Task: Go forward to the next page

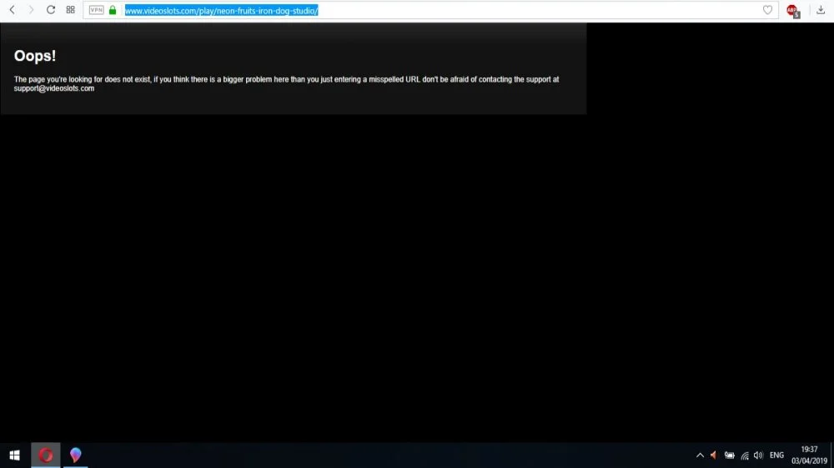Action: click(x=31, y=10)
